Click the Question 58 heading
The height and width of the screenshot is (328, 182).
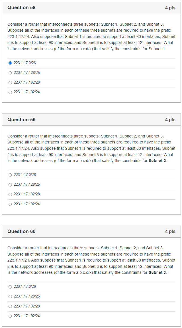[x=21, y=7]
